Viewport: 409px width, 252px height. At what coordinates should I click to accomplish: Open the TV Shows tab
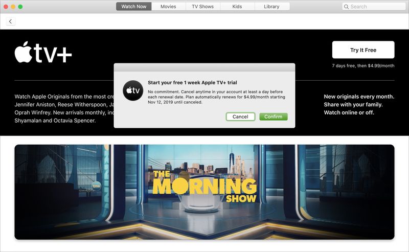(202, 7)
